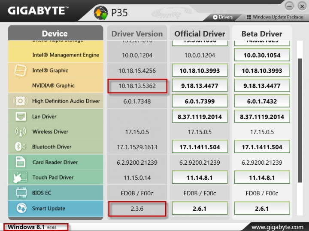This screenshot has width=309, height=231.
Task: Select the Intel Management Engine device row
Action: point(56,55)
